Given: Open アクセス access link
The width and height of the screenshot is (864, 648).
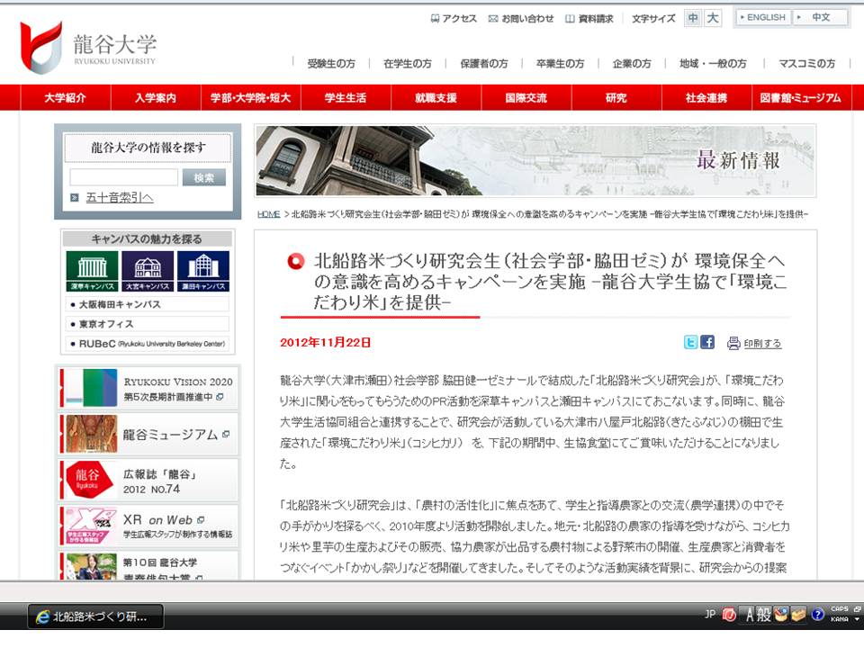Looking at the screenshot, I should tap(454, 19).
